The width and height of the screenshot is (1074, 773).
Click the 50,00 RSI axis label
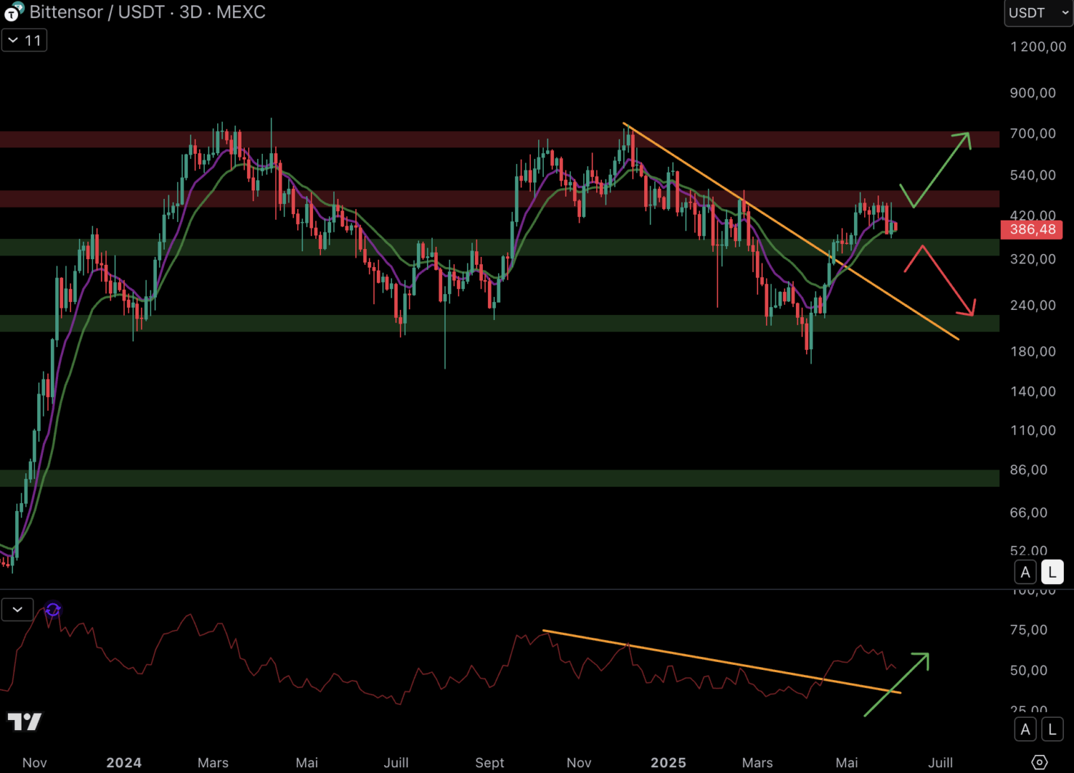point(1028,671)
